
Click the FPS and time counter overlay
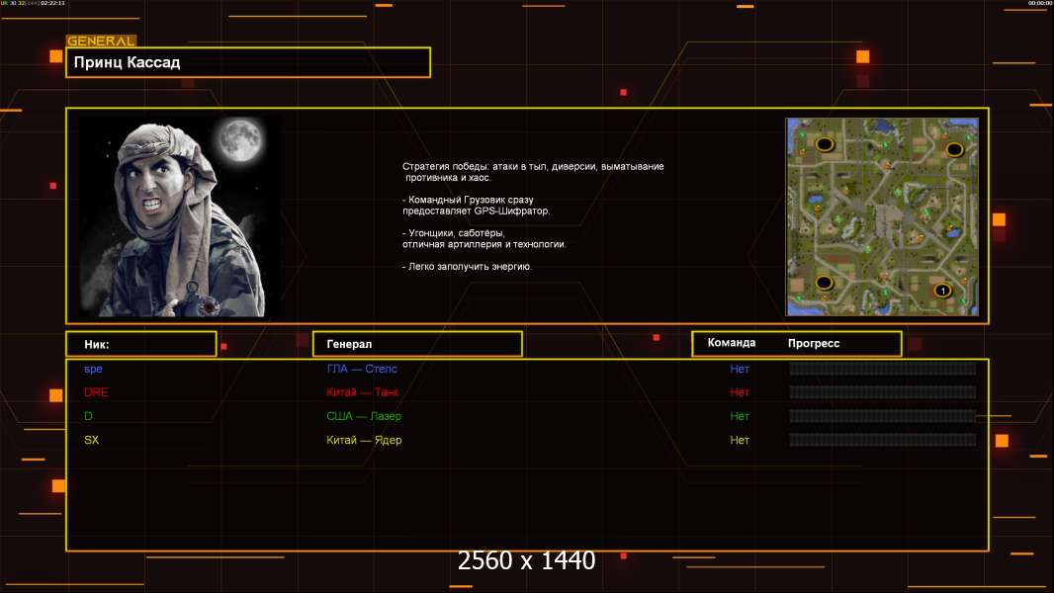34,4
